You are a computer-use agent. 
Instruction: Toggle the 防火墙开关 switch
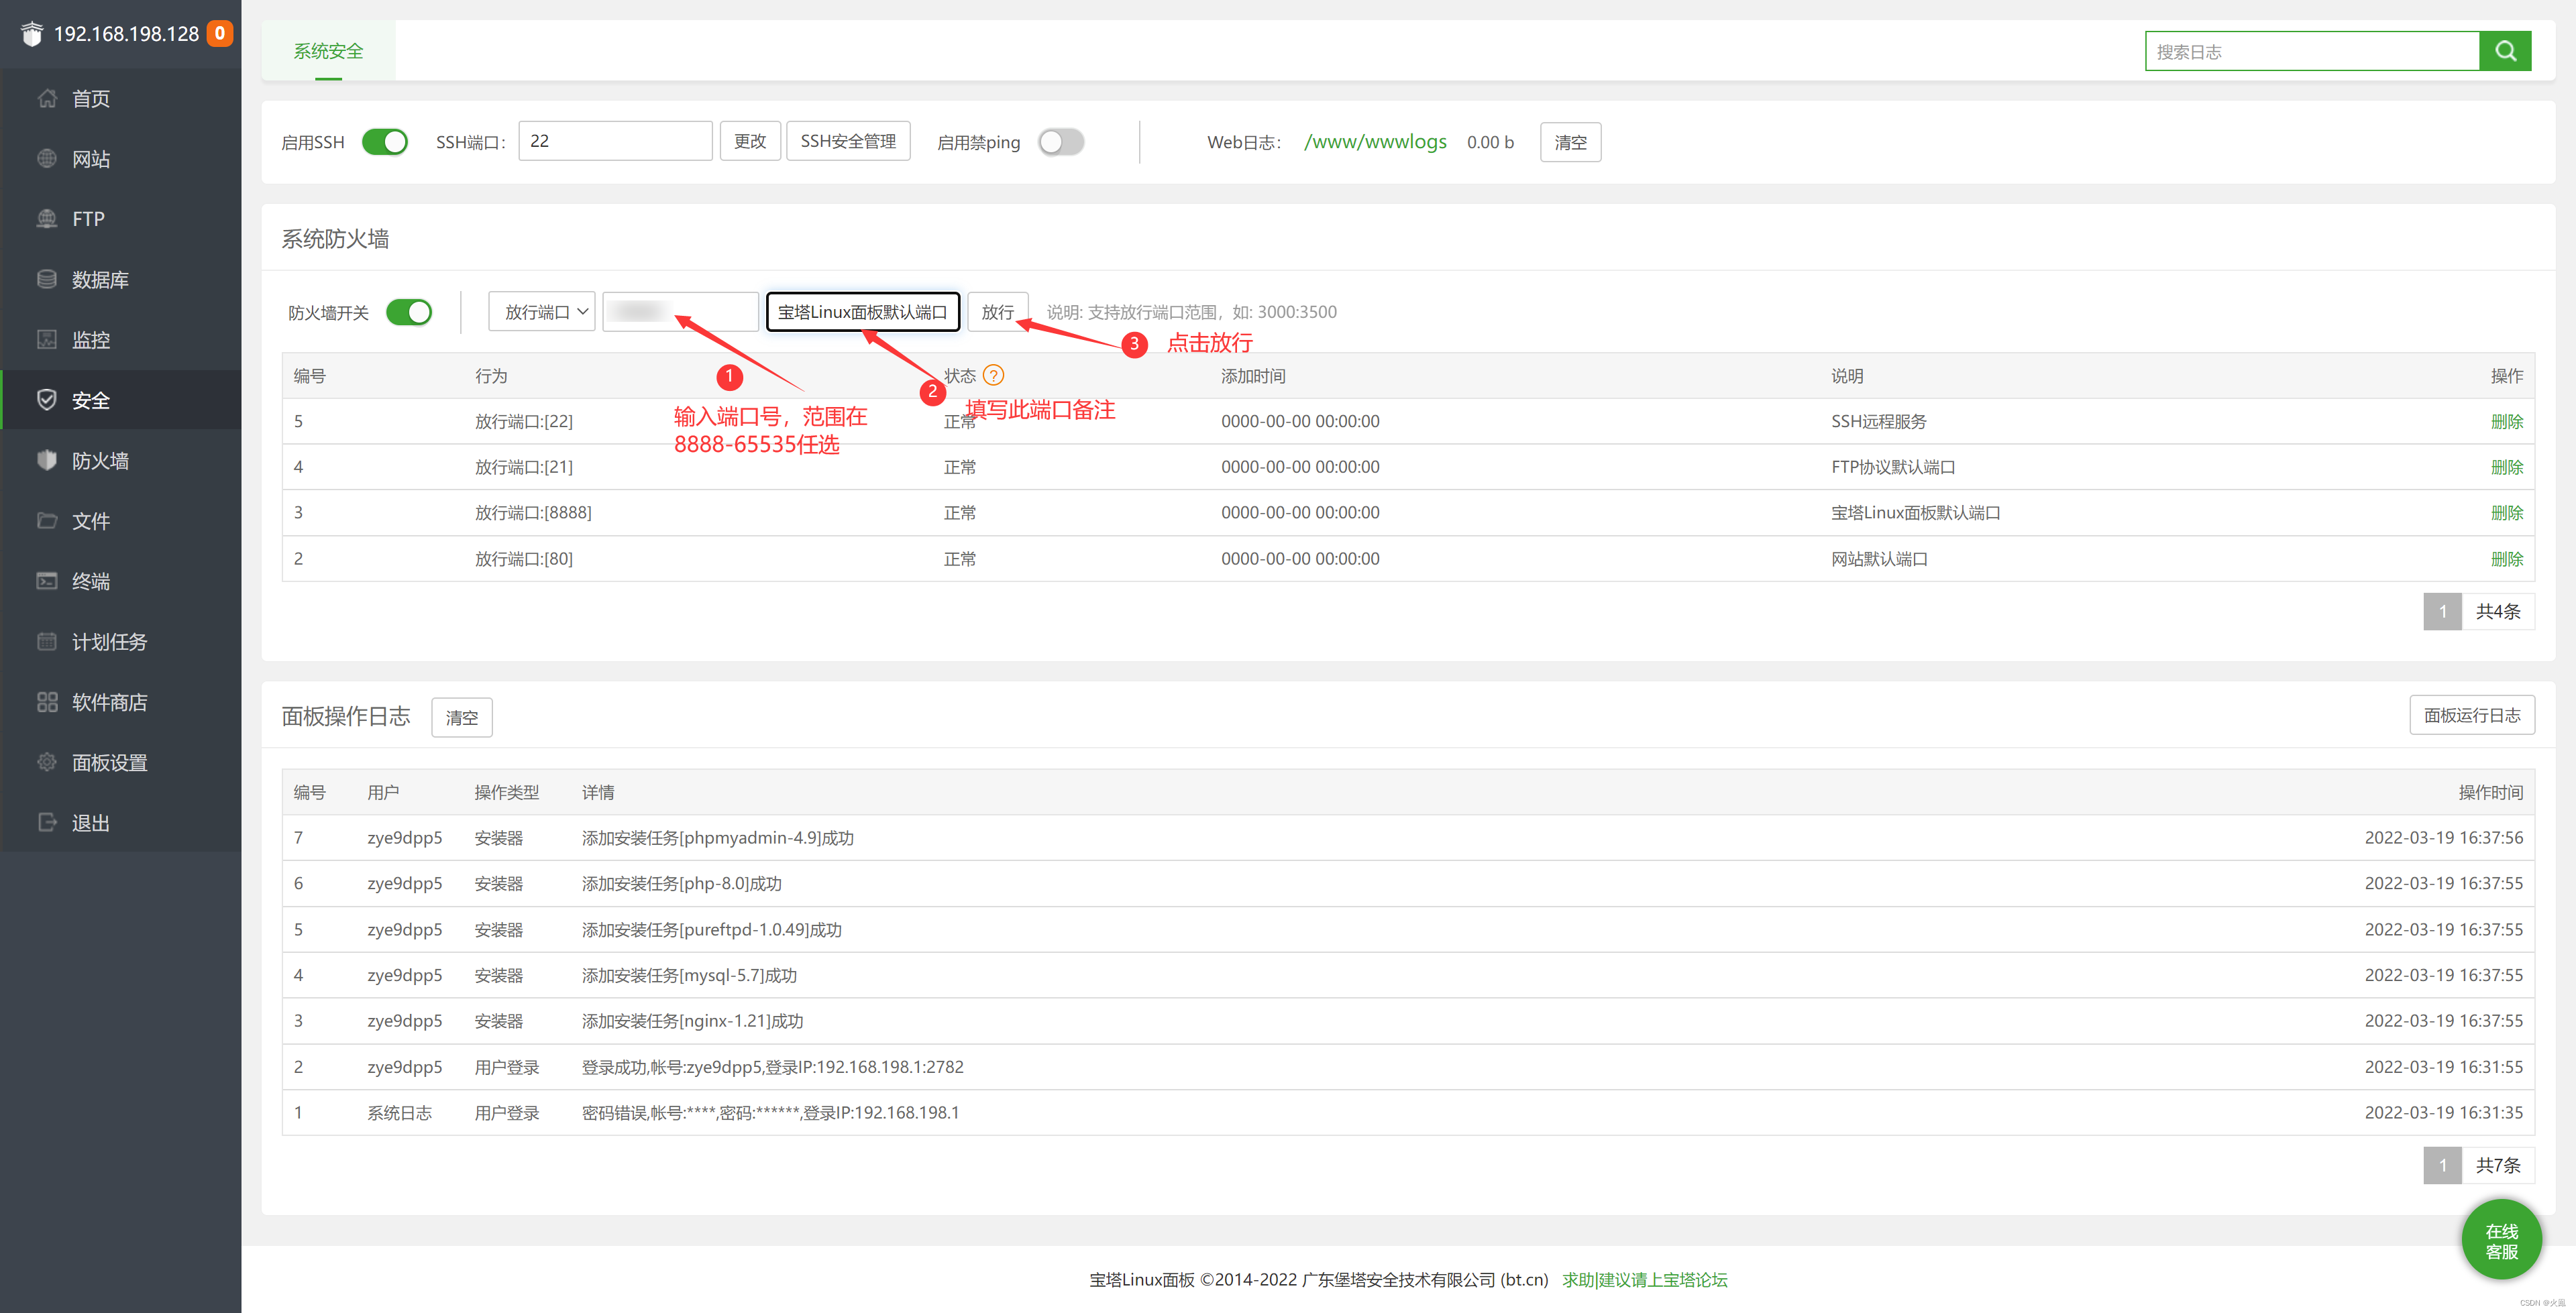(409, 312)
